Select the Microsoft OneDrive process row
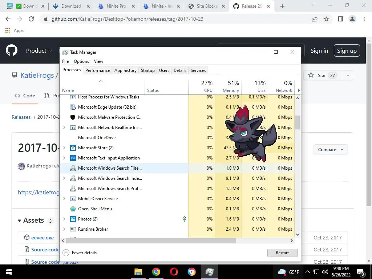 point(177,138)
